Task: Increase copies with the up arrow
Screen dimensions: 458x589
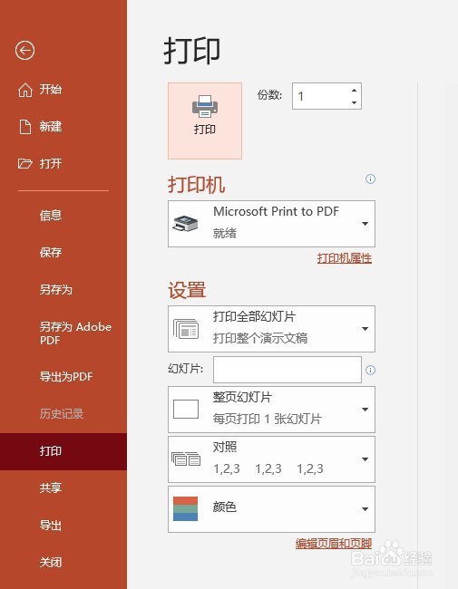Action: pos(354,90)
